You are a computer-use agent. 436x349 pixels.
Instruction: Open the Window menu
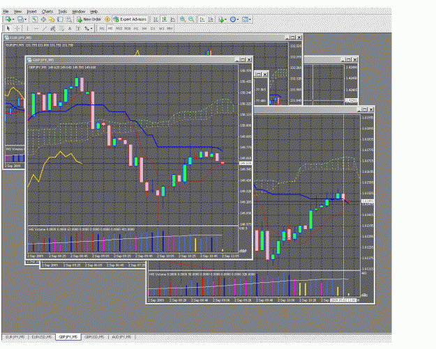[x=78, y=11]
